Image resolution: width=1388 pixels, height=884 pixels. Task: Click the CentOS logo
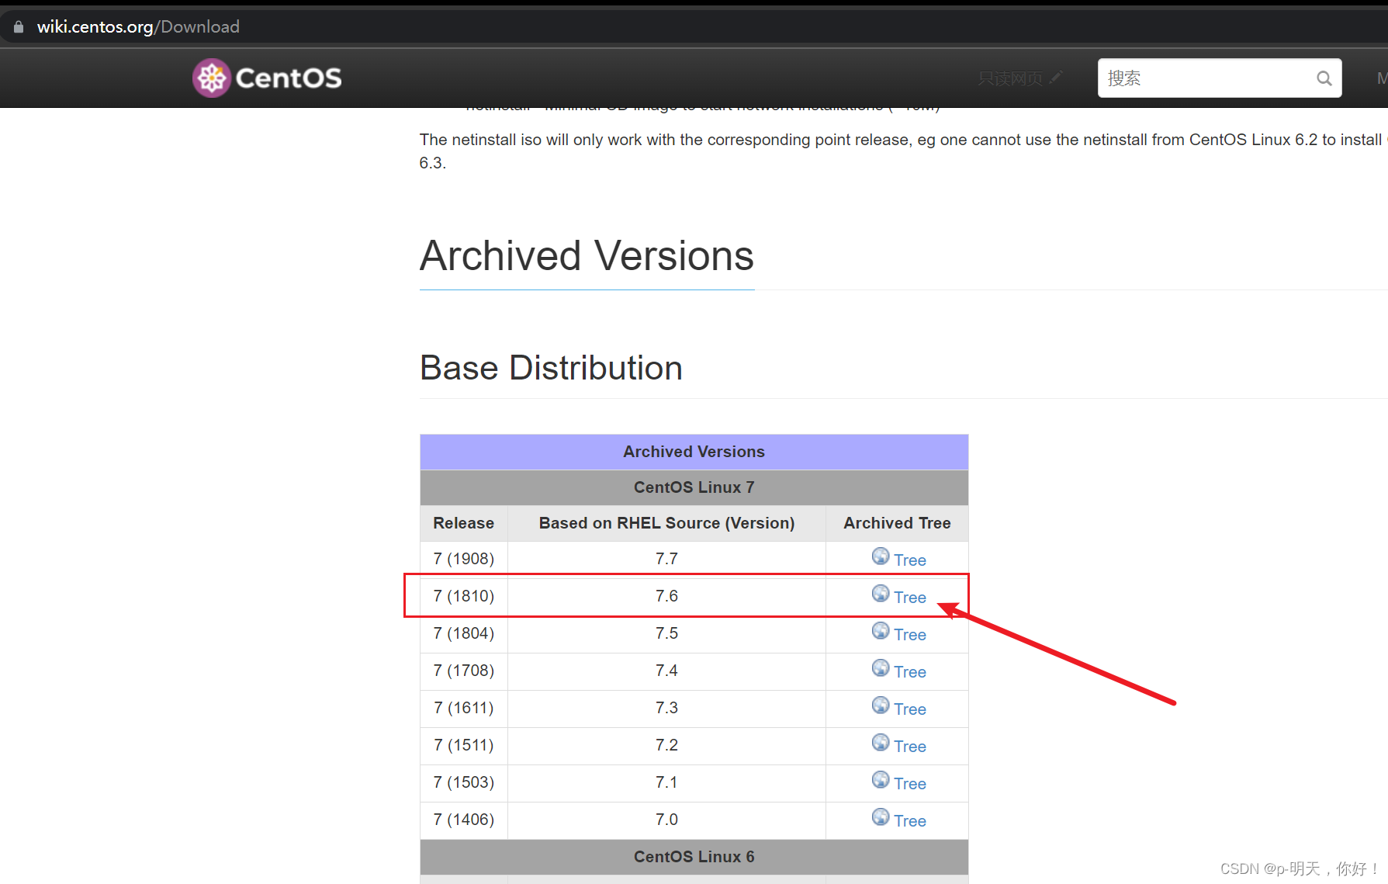[267, 78]
